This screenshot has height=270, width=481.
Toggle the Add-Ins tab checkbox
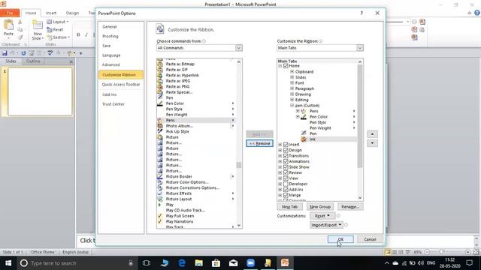(x=286, y=190)
